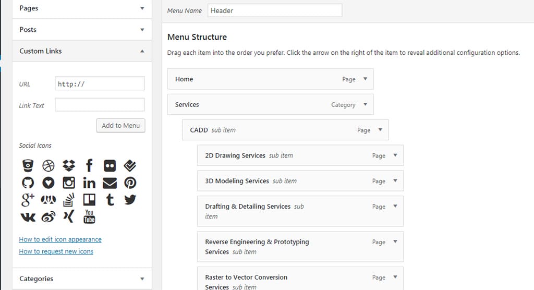Open the Home menu item options arrow
Viewport: 534px width, 290px height.
coord(365,79)
